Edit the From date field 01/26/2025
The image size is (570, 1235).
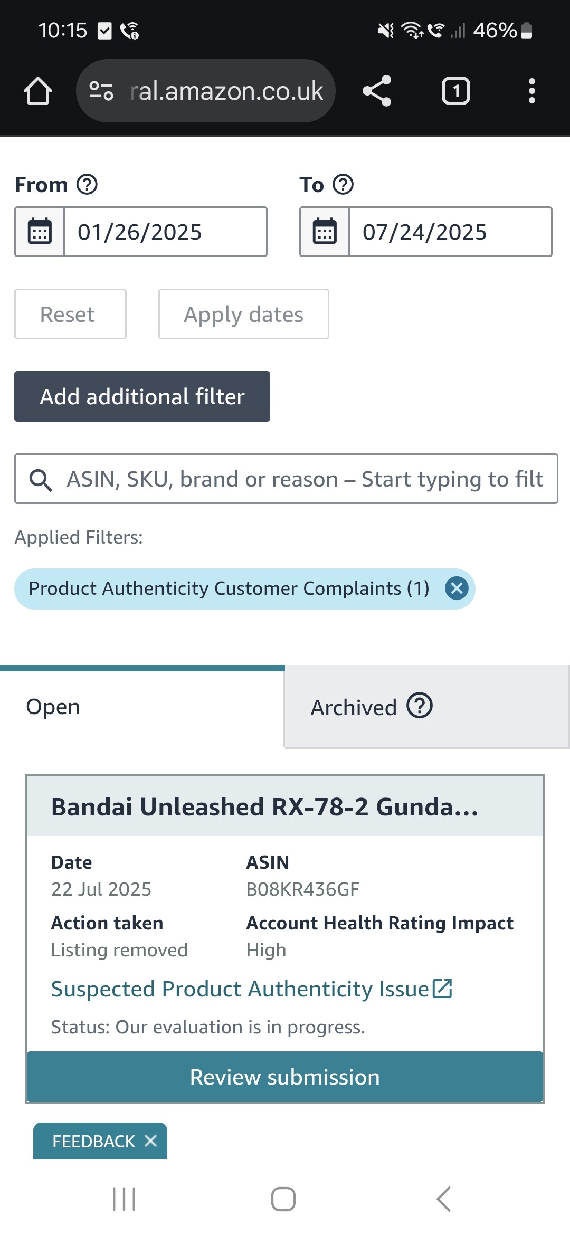165,232
